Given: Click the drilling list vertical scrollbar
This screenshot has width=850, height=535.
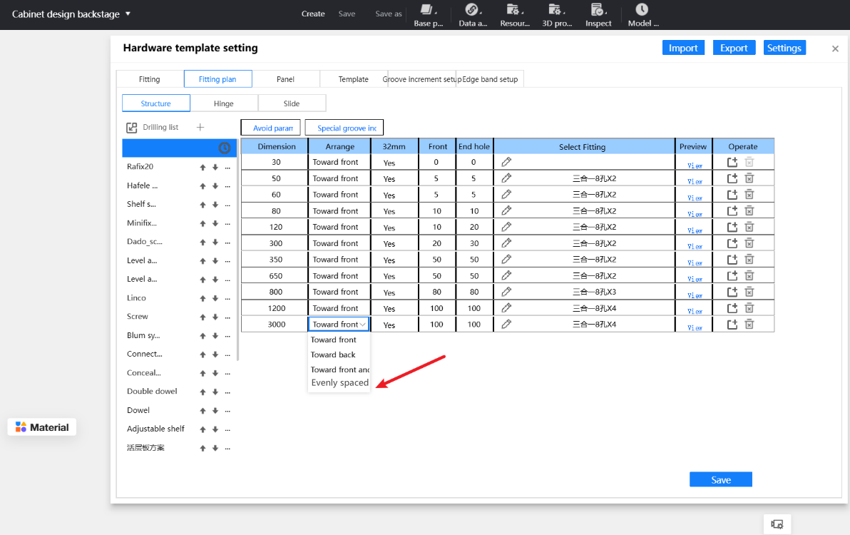Looking at the screenshot, I should click(237, 250).
